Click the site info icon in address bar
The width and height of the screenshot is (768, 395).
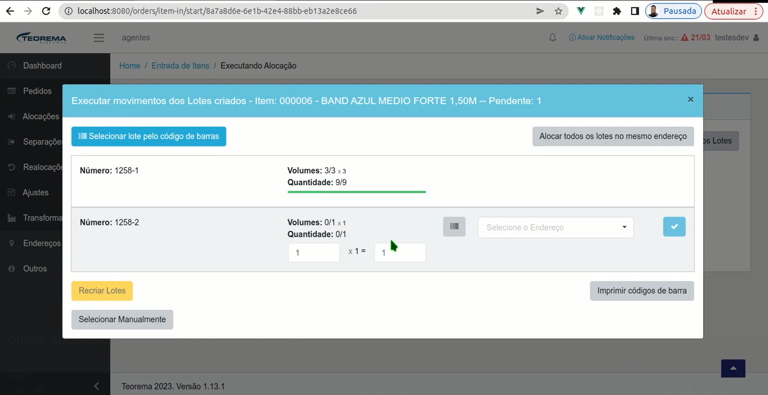68,11
